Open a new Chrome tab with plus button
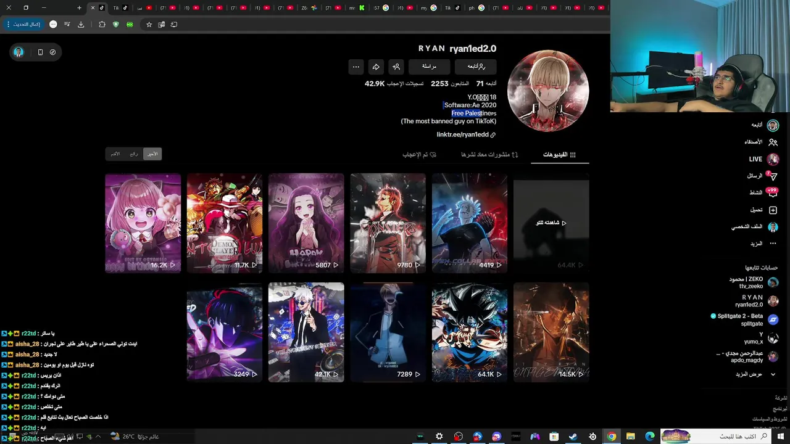 [79, 7]
